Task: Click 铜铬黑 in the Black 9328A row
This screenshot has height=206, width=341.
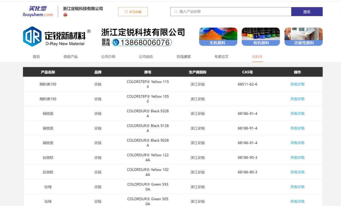Action: click(x=48, y=113)
